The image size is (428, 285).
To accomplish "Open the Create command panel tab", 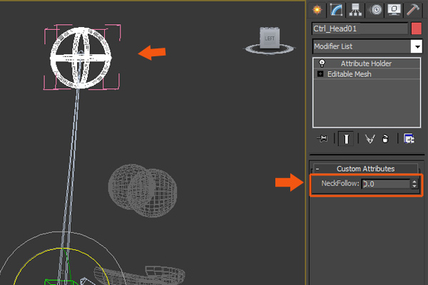I will (317, 10).
